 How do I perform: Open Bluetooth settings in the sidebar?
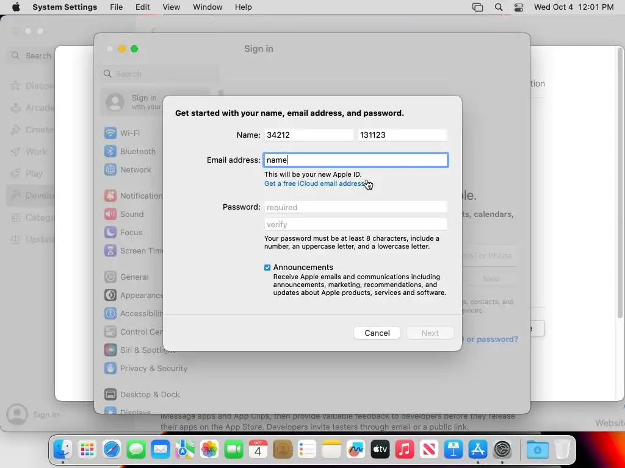click(130, 151)
